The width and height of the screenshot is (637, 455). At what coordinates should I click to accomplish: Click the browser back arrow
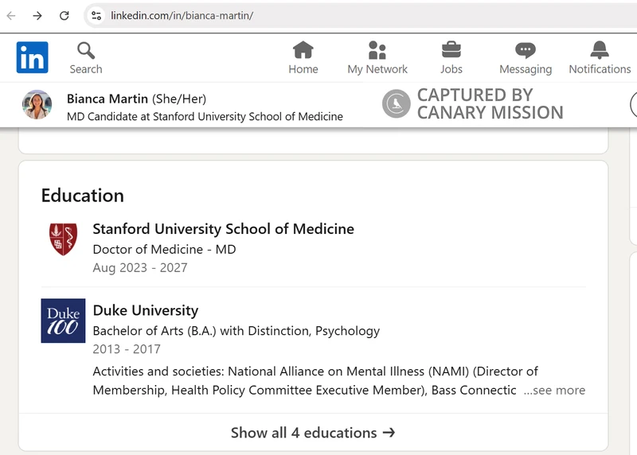11,15
